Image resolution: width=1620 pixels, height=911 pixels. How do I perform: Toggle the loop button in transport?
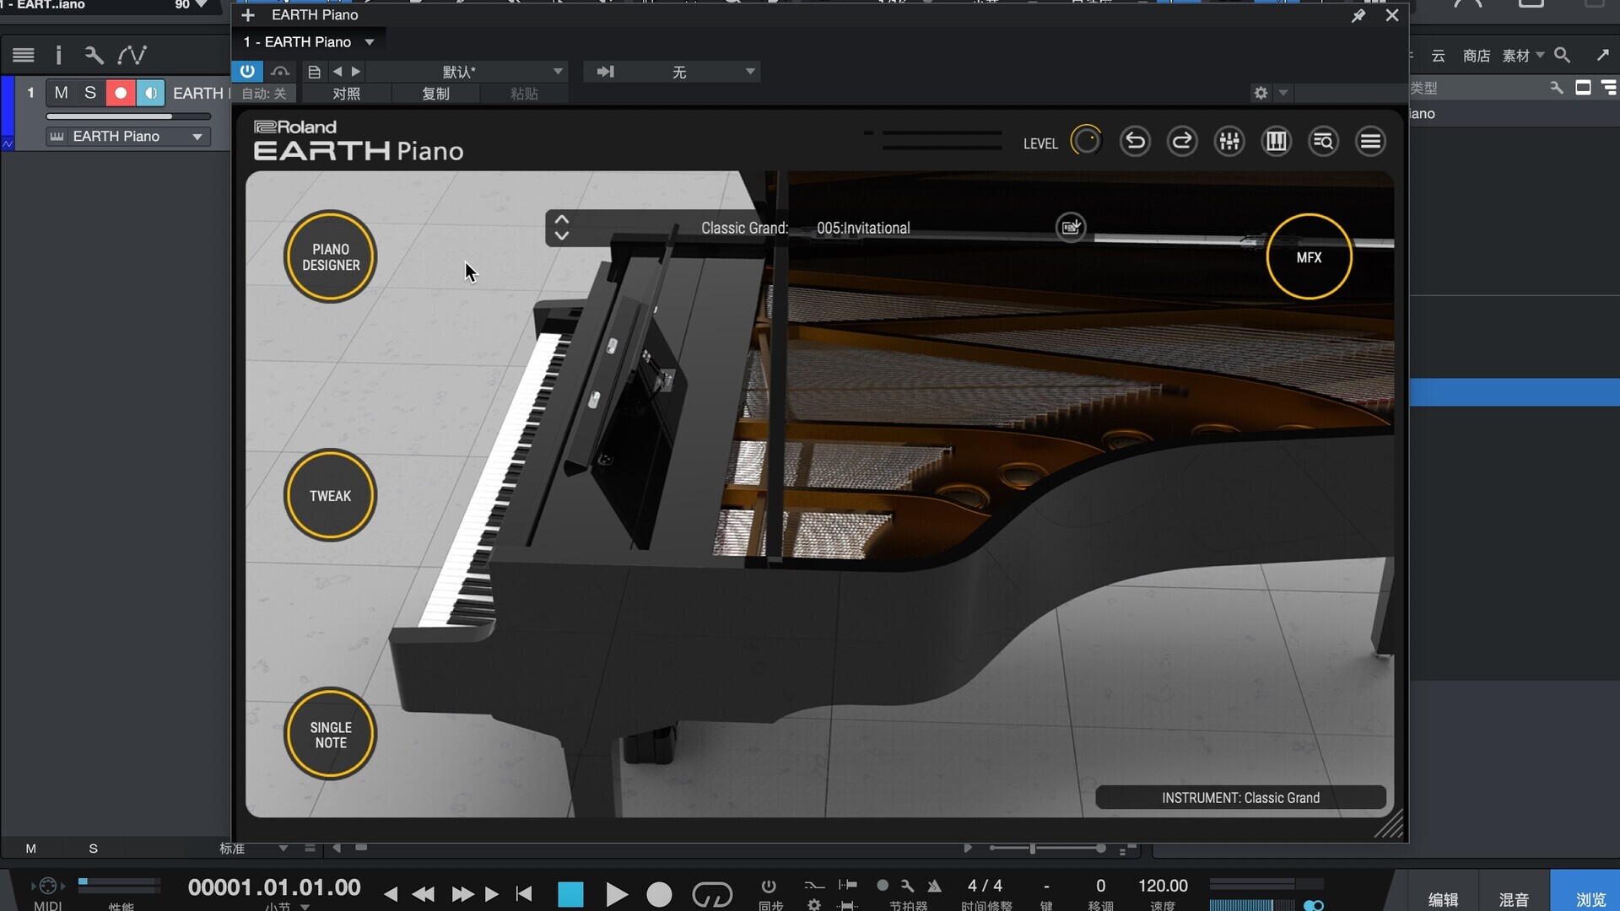click(712, 894)
